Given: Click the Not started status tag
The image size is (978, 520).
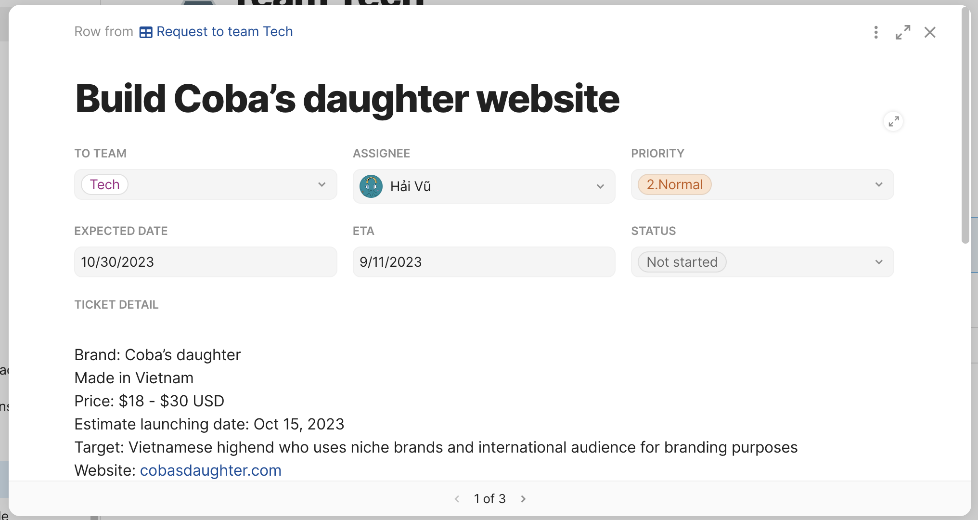Looking at the screenshot, I should point(682,262).
